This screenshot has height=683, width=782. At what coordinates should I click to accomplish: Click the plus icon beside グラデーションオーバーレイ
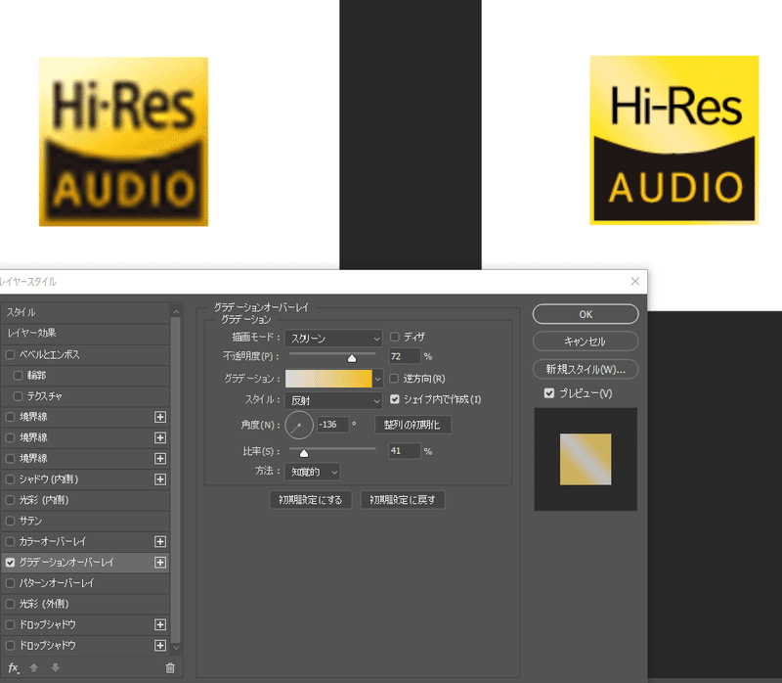tap(160, 563)
